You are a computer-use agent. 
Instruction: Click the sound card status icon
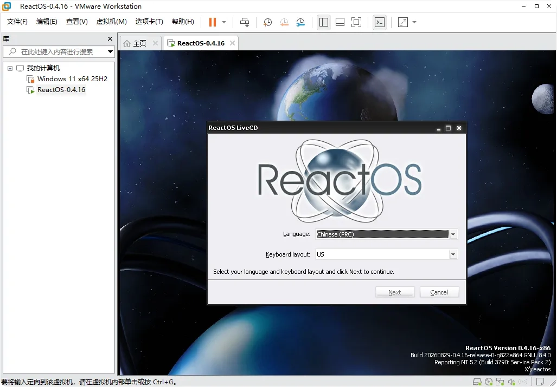(x=511, y=382)
